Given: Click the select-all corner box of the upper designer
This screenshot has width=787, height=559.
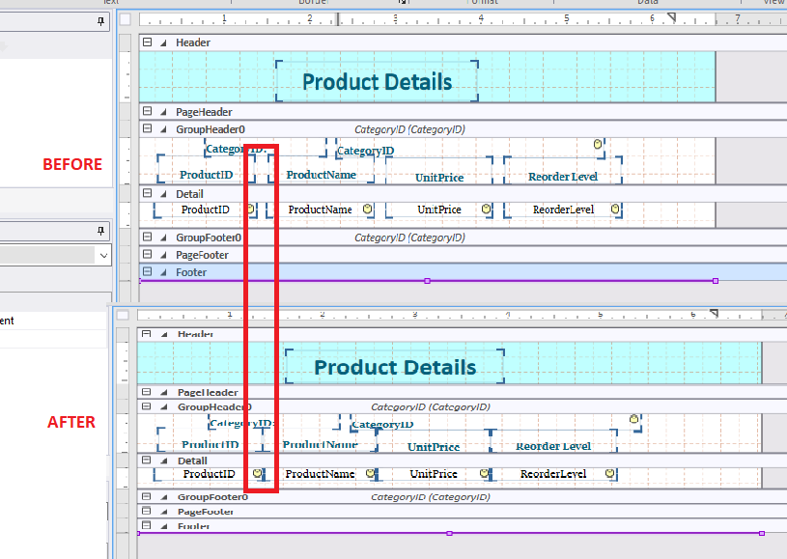Looking at the screenshot, I should 126,19.
